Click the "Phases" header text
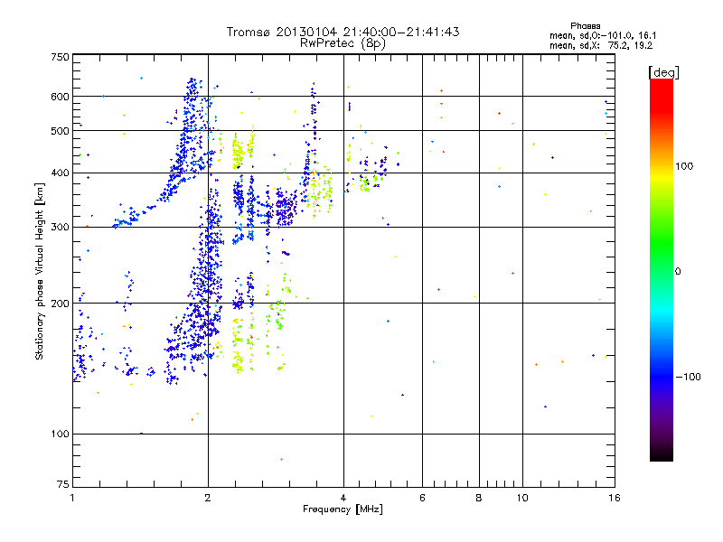The height and width of the screenshot is (542, 723). pos(585,26)
